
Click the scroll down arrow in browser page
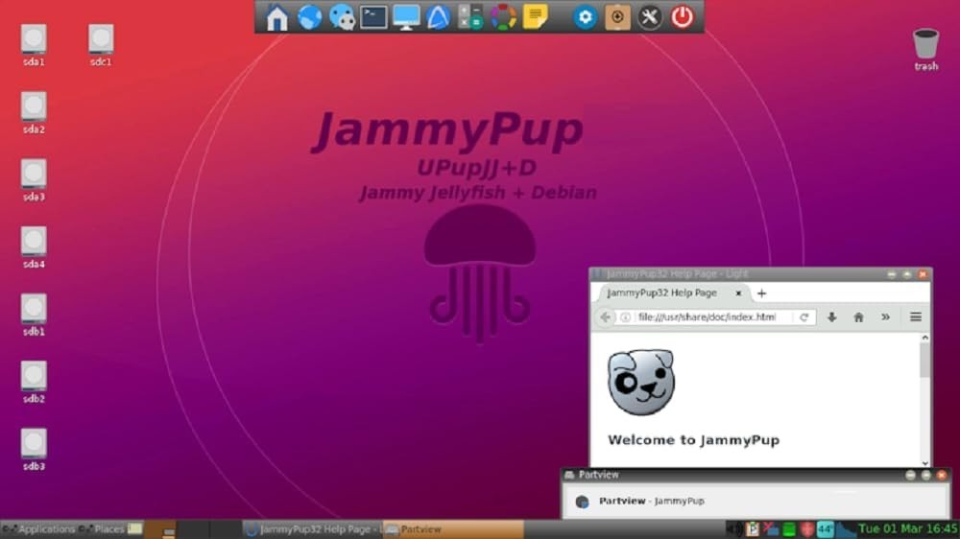(925, 463)
